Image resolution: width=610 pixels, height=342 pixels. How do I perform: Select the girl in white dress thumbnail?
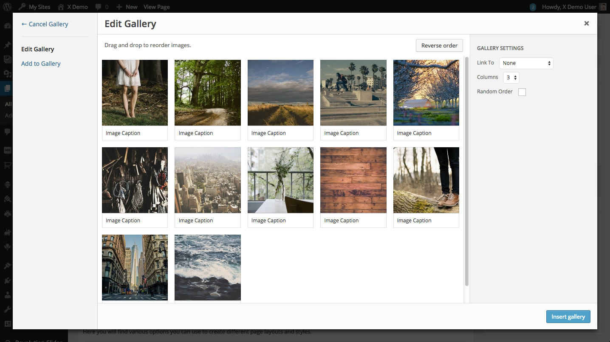[x=135, y=93]
